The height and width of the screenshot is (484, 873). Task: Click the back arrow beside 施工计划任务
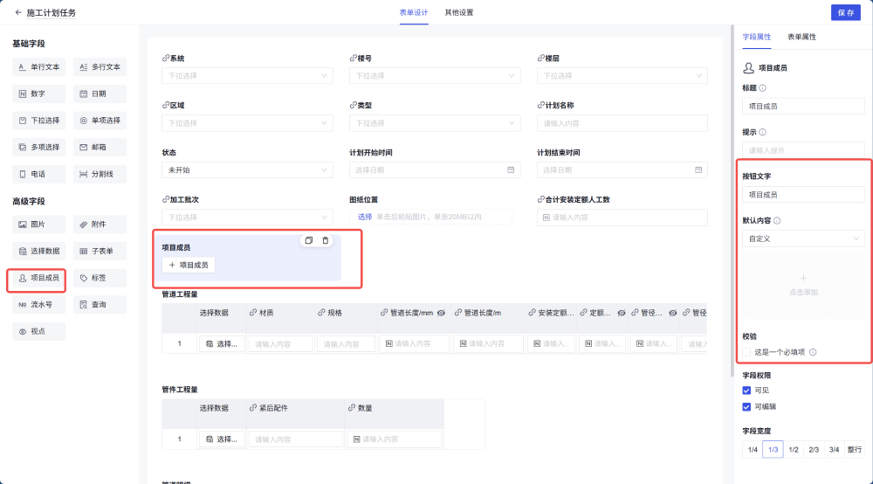(18, 13)
